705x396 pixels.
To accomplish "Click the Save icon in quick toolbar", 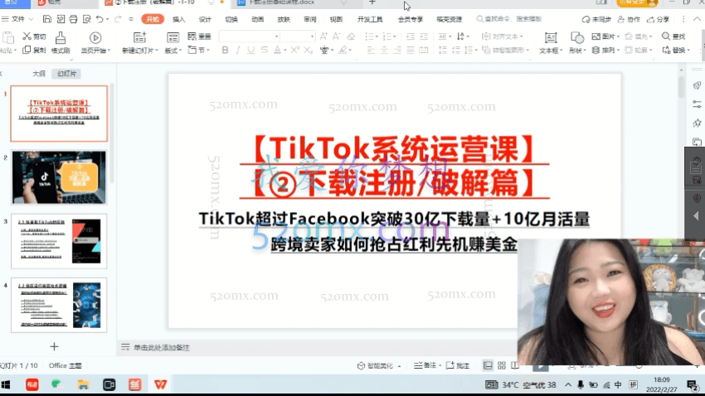I will pyautogui.click(x=46, y=19).
